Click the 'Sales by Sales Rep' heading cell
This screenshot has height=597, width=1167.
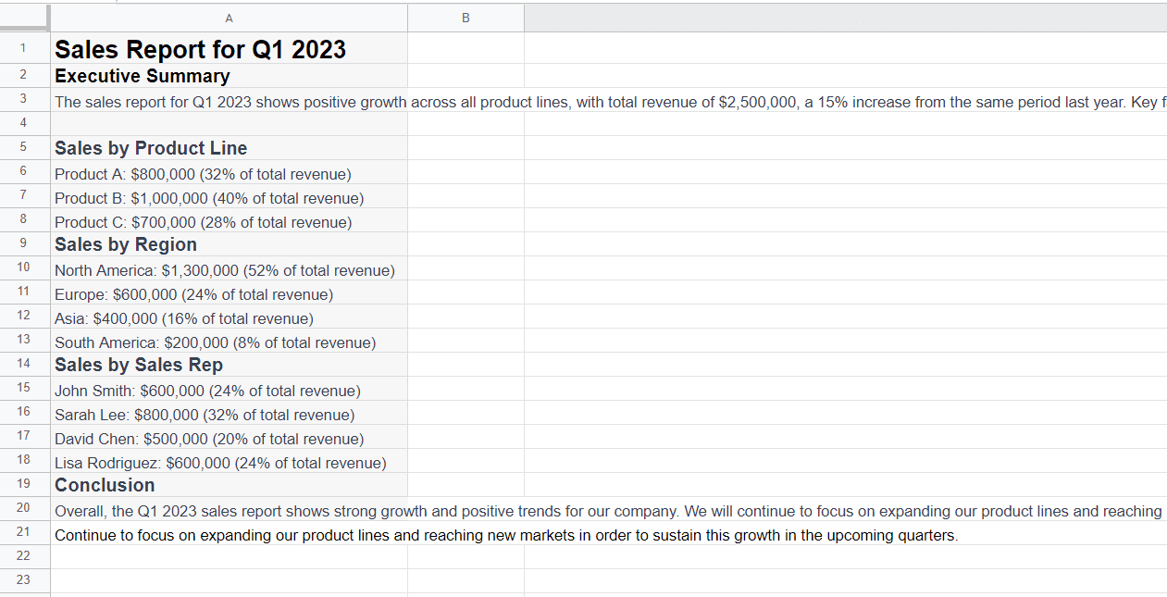(x=138, y=364)
